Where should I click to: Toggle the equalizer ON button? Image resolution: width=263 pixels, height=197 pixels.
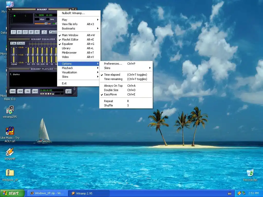click(13, 43)
